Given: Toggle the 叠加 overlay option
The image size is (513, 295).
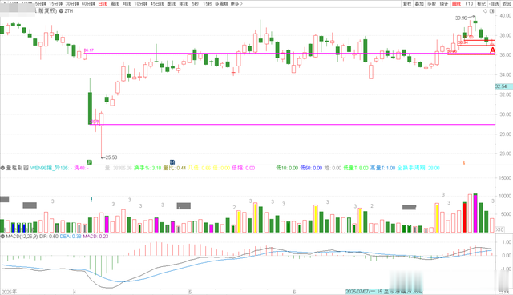Looking at the screenshot, I should click(x=419, y=4).
